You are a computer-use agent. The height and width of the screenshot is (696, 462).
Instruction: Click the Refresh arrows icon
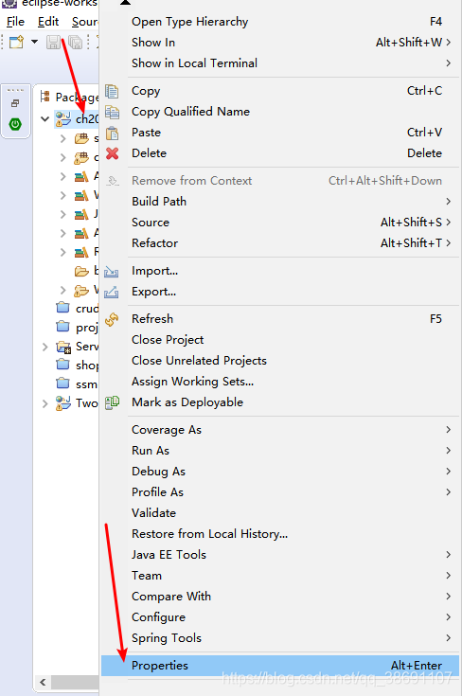click(x=112, y=319)
